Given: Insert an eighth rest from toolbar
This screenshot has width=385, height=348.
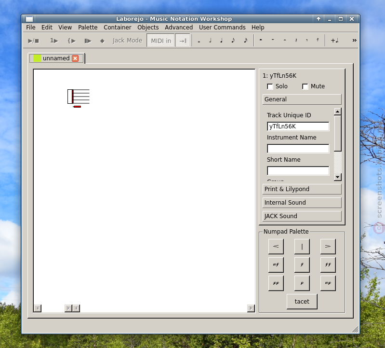Looking at the screenshot, I should pos(307,40).
